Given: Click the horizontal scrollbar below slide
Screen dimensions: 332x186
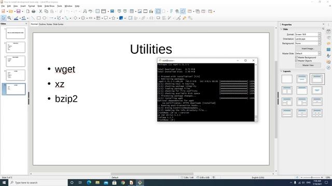Looking at the screenshot, I should point(152,174).
